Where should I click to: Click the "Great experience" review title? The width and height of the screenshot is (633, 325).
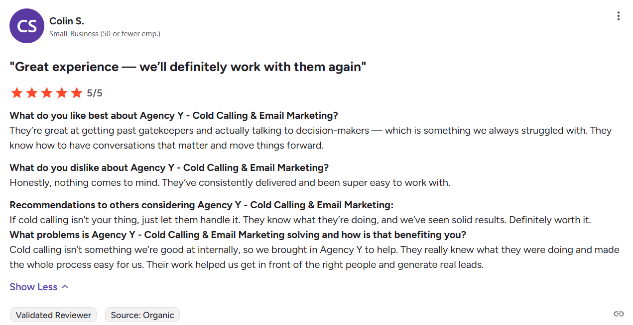coord(188,67)
